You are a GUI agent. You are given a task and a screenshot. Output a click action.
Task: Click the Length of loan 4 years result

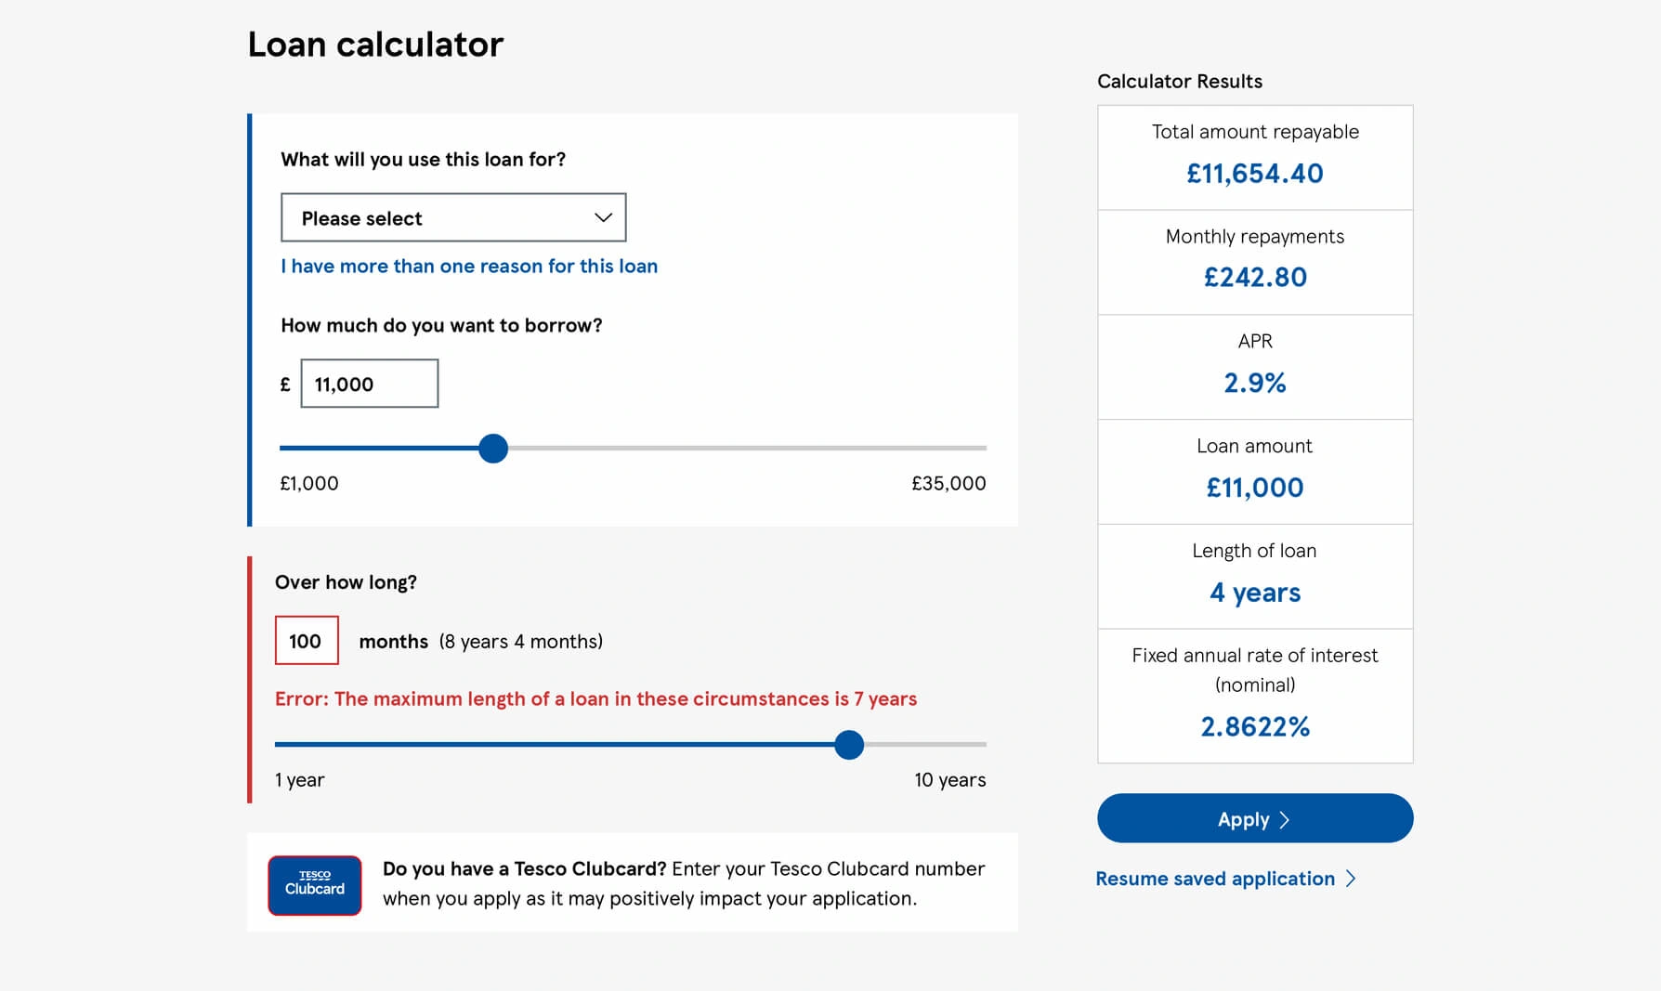tap(1255, 593)
